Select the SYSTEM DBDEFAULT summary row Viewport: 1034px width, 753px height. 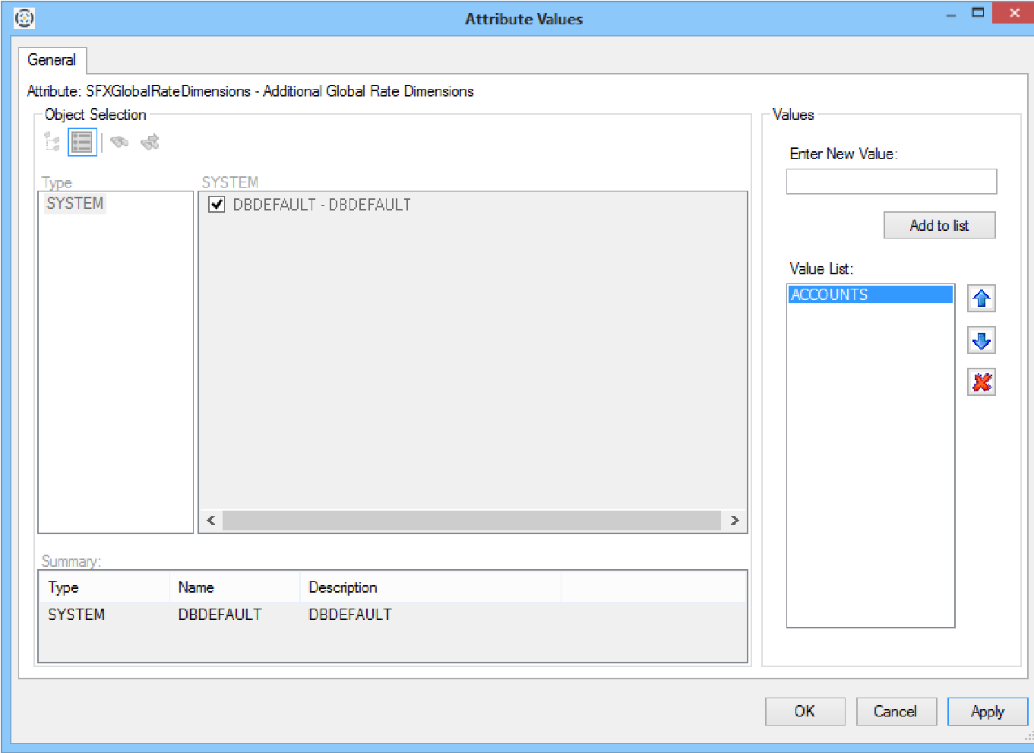[x=220, y=615]
